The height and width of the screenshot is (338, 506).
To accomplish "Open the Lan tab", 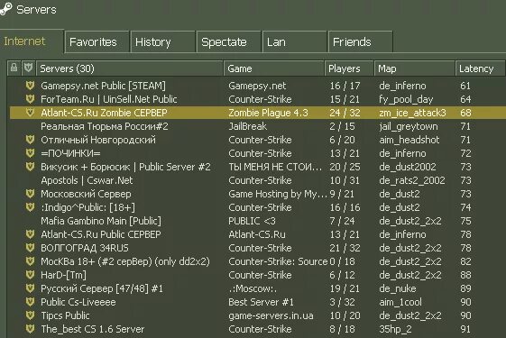I will click(295, 41).
